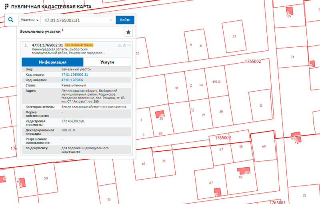Focus the cadastral number search input field
This screenshot has width=320, height=204.
pos(78,20)
